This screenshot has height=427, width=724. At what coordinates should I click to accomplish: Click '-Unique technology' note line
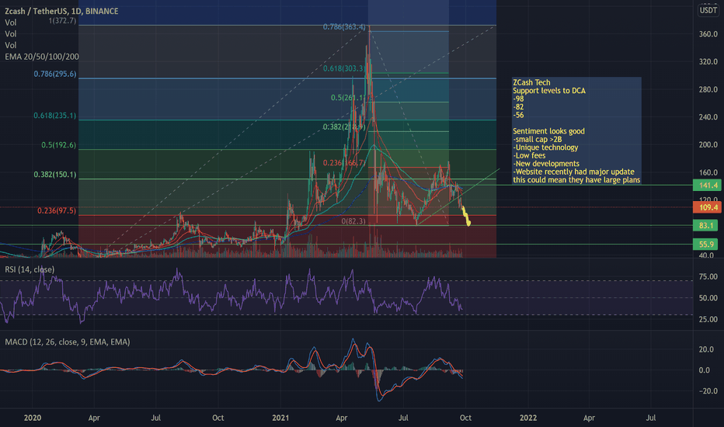[x=545, y=148]
